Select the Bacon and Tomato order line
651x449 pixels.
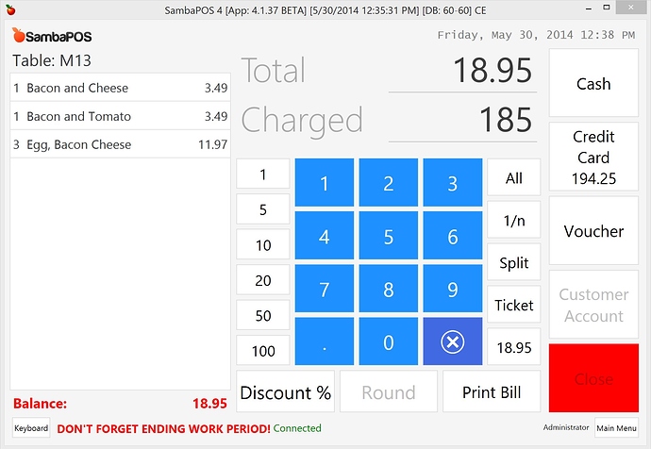(121, 116)
